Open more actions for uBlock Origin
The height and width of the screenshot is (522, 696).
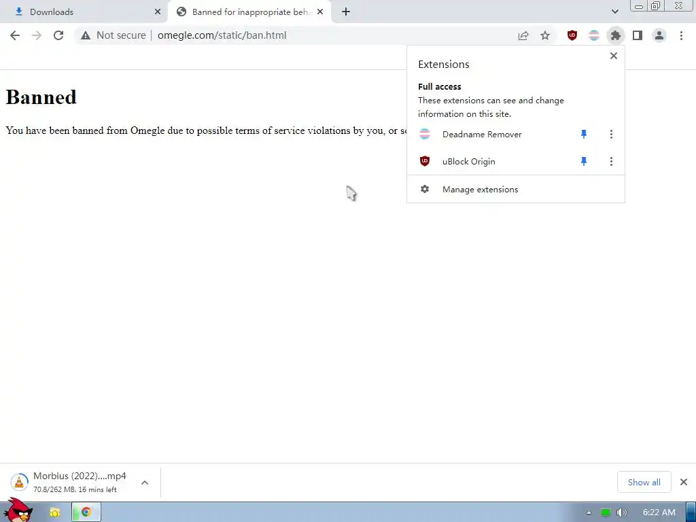(611, 162)
